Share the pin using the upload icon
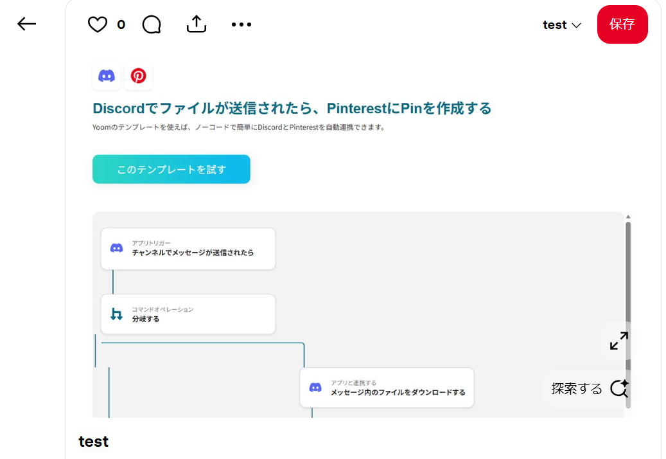This screenshot has height=459, width=666. [197, 24]
